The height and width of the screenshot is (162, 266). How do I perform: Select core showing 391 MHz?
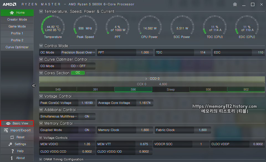point(96,89)
